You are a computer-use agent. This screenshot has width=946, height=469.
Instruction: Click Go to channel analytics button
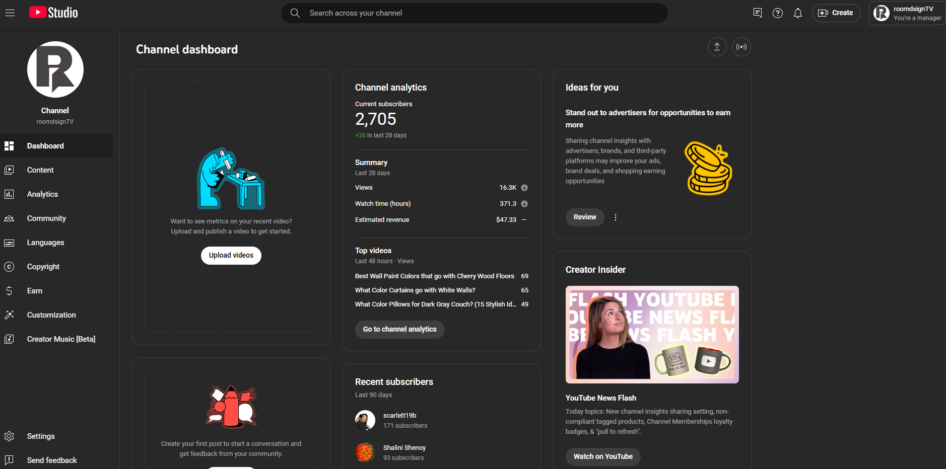coord(400,330)
